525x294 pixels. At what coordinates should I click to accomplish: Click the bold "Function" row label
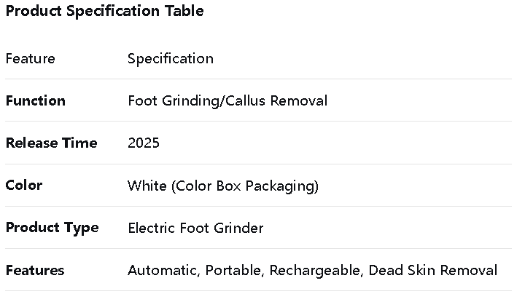pyautogui.click(x=35, y=100)
